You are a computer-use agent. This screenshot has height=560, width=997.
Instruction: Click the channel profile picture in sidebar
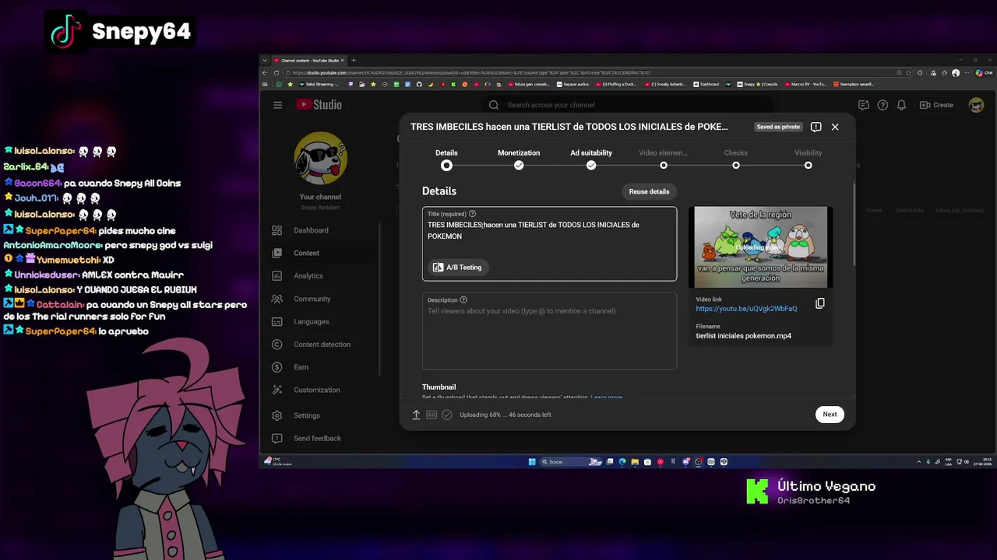click(x=320, y=158)
